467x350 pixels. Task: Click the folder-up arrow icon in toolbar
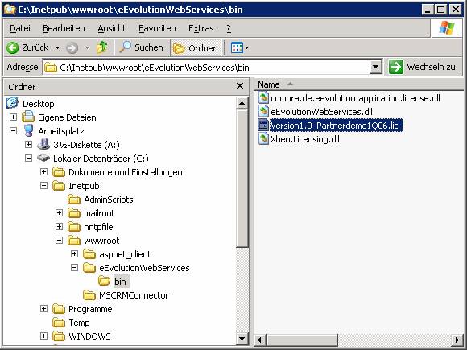tap(102, 47)
